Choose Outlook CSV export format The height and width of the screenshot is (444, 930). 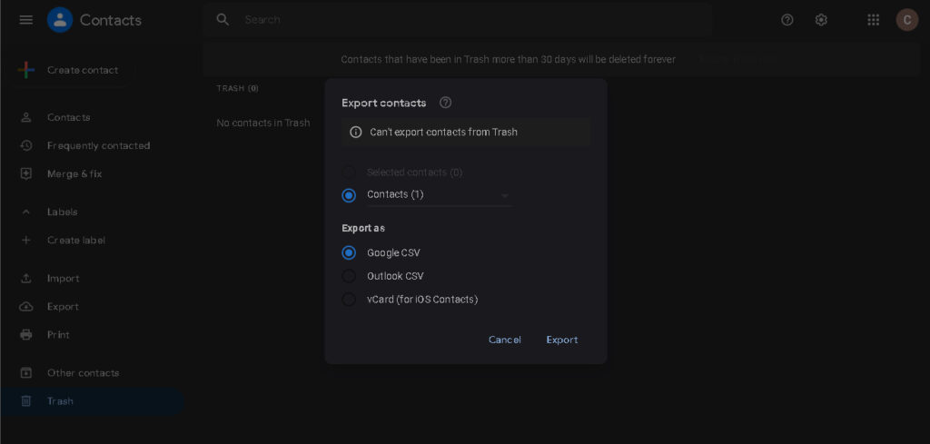tap(349, 276)
